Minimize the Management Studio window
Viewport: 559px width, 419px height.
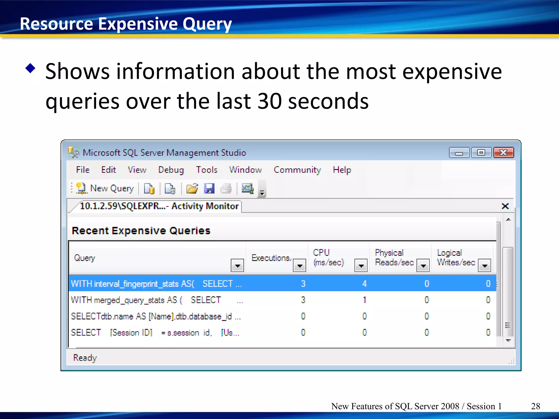tap(459, 153)
